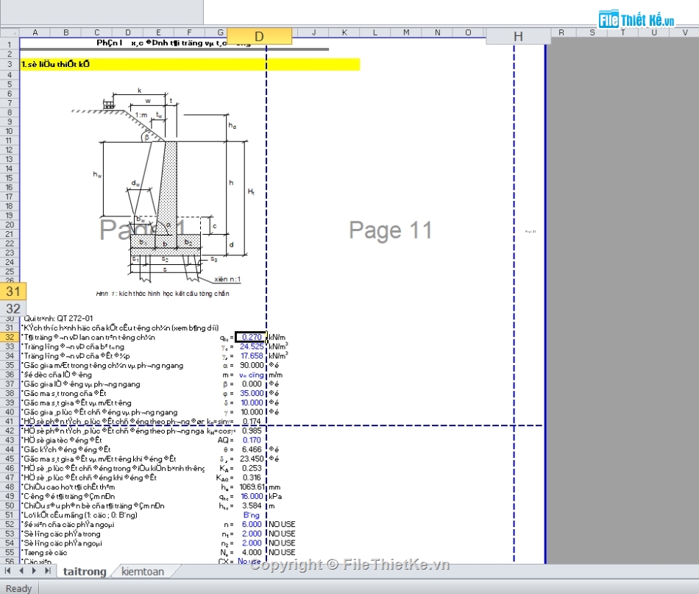Go to next sheet navigation arrow

click(x=35, y=570)
